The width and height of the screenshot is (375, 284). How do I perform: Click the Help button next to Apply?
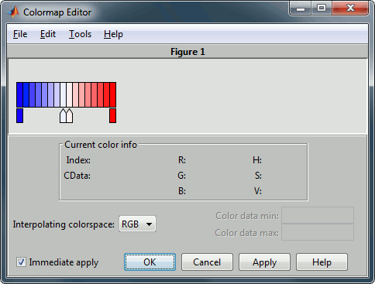(322, 262)
